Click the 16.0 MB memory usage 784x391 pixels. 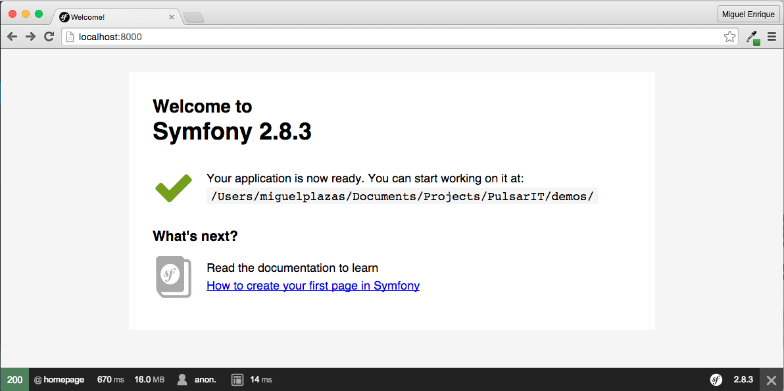point(149,380)
